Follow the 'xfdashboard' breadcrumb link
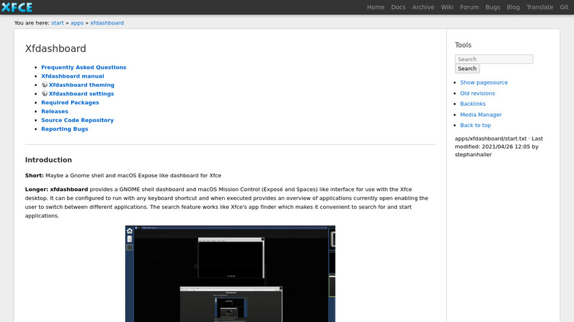 click(x=107, y=23)
